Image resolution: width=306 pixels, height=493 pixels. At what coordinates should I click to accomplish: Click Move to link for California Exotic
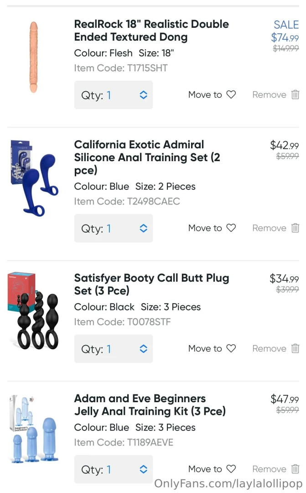click(x=205, y=228)
